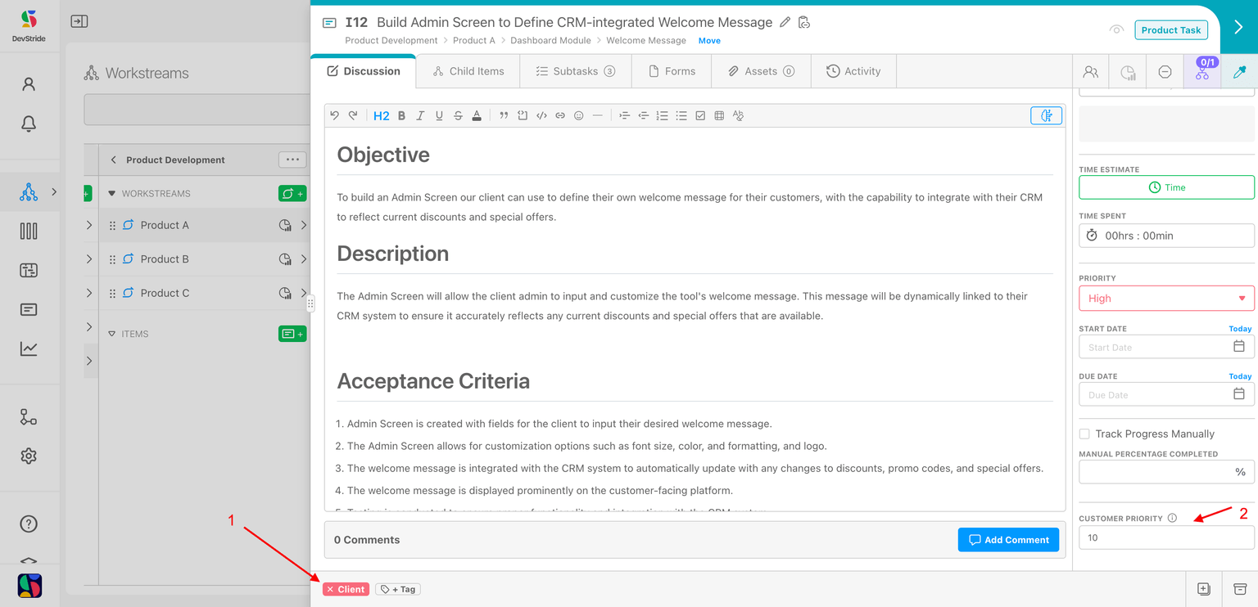Viewport: 1258px width, 607px height.
Task: Click the insert table icon in editor toolbar
Action: [x=719, y=116]
